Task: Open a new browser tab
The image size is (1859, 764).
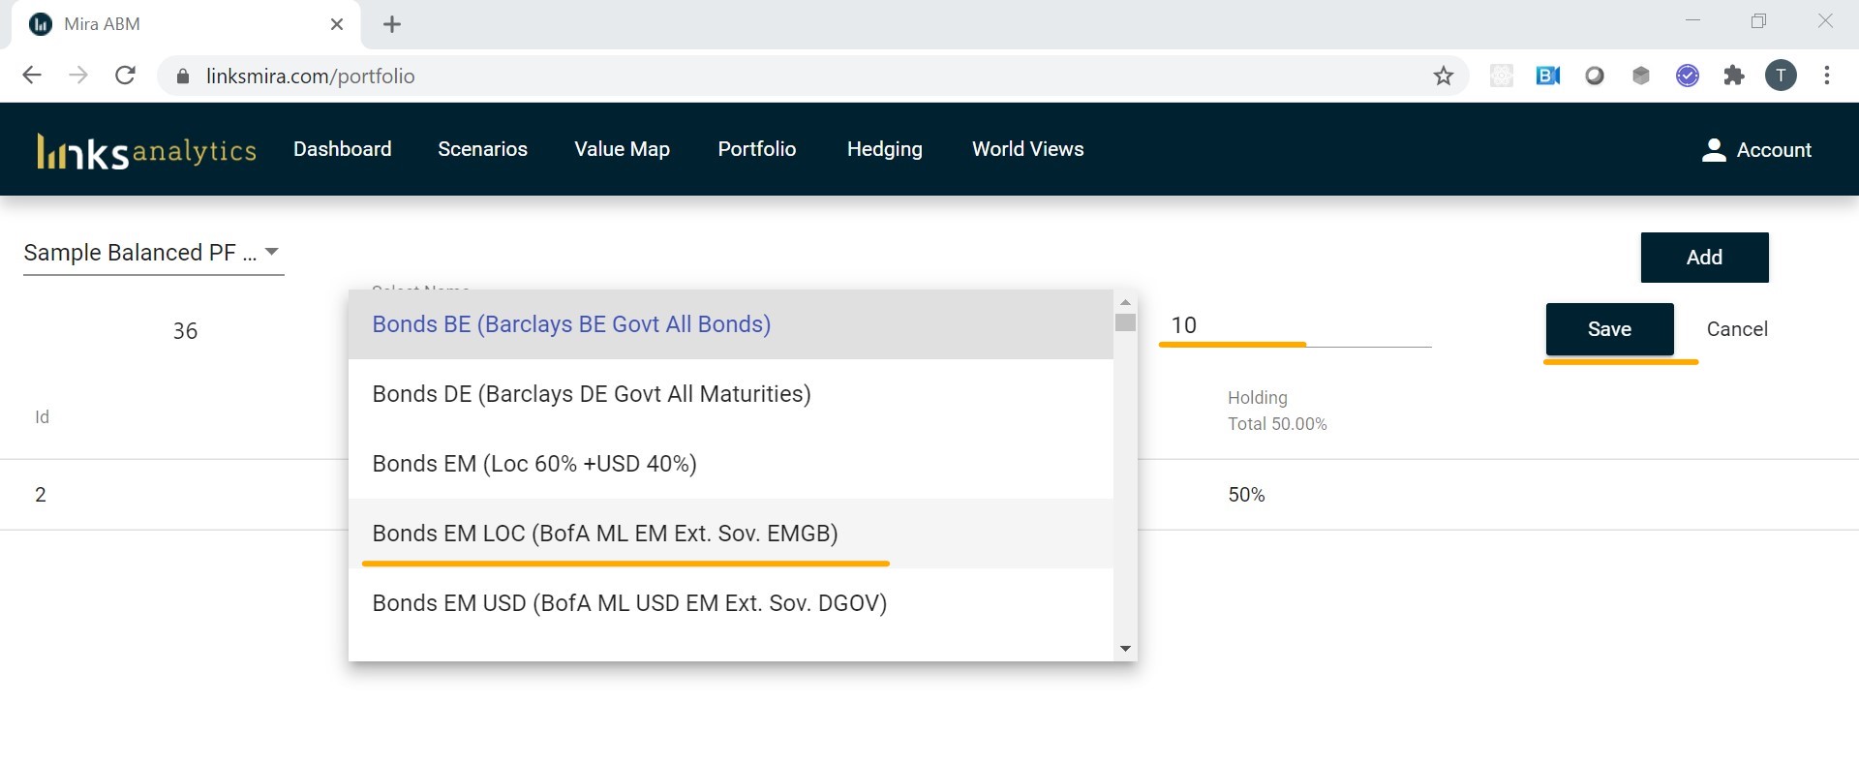Action: tap(392, 24)
